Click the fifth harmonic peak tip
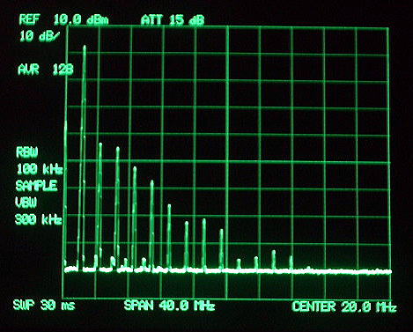The image size is (413, 332). (151, 181)
